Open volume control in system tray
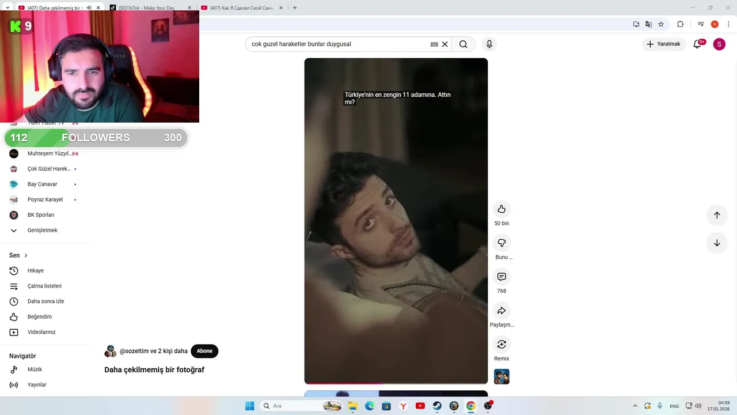Image resolution: width=737 pixels, height=415 pixels. [698, 406]
